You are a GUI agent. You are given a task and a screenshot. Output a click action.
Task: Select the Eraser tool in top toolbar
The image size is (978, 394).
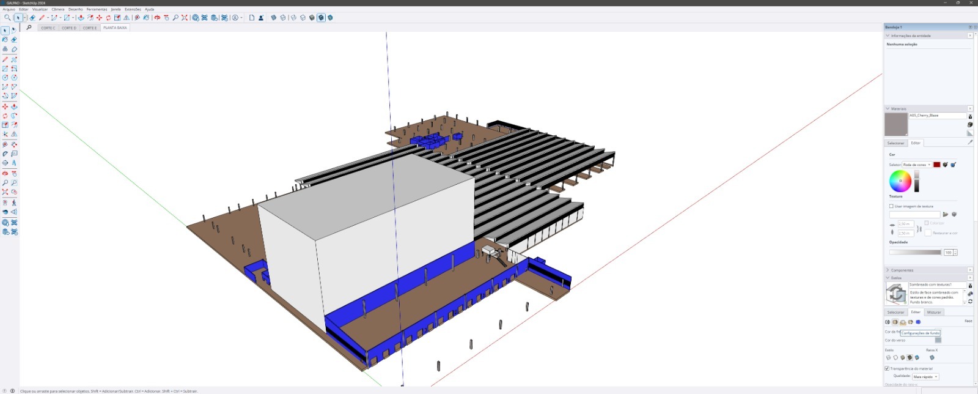point(33,18)
